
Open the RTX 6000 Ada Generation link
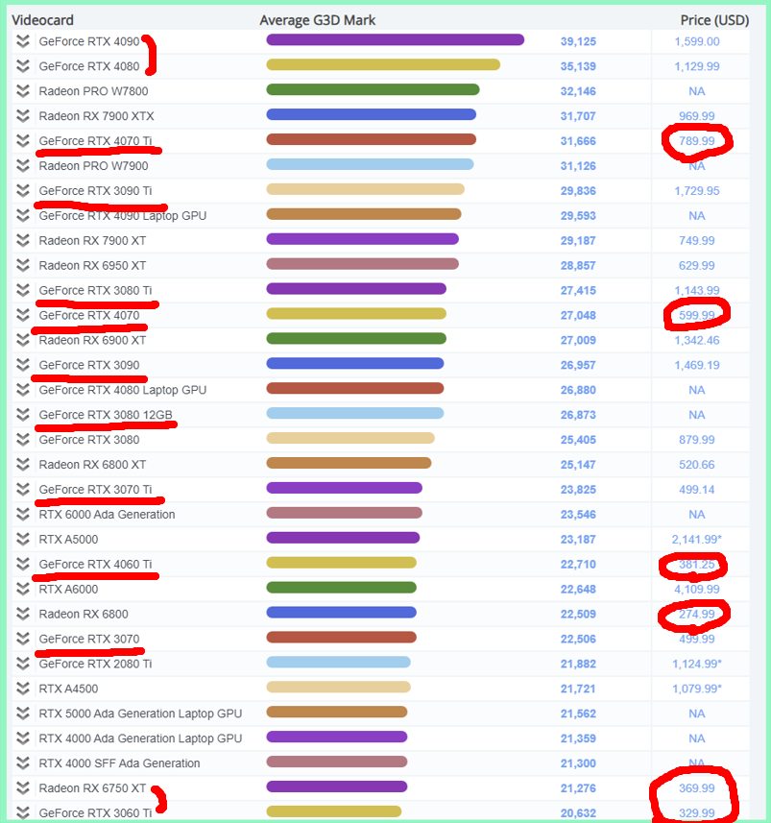click(108, 515)
